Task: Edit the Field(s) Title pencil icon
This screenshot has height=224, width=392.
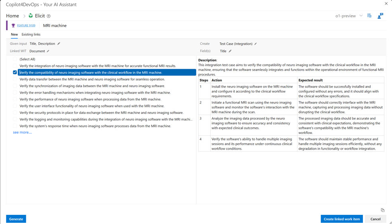Action: [x=230, y=51]
